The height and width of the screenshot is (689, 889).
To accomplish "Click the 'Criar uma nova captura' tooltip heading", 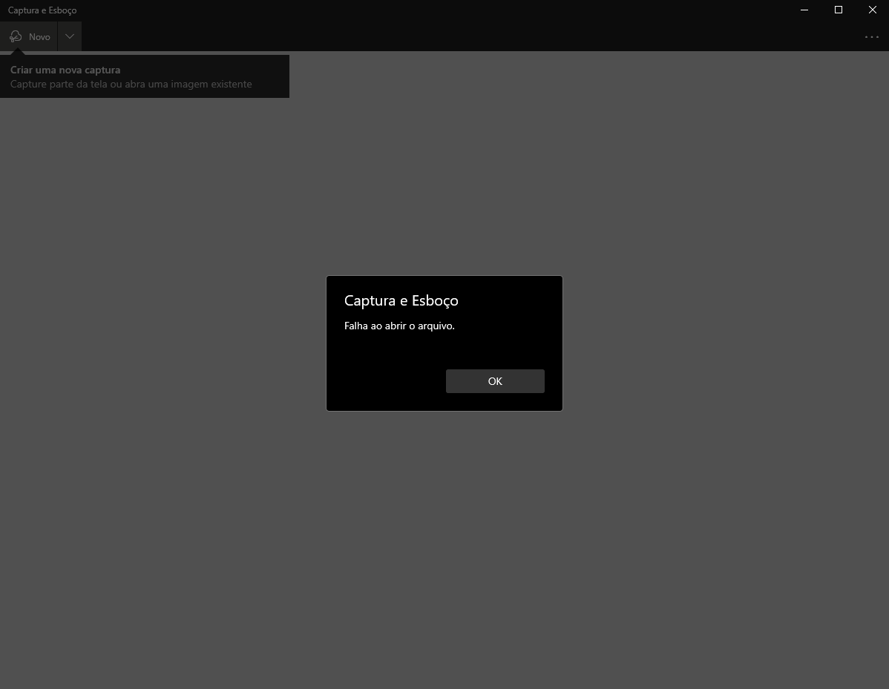I will click(65, 70).
